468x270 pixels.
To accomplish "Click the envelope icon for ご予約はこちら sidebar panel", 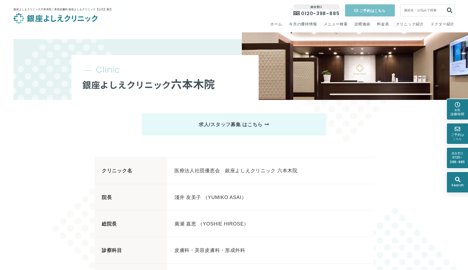I will [457, 129].
